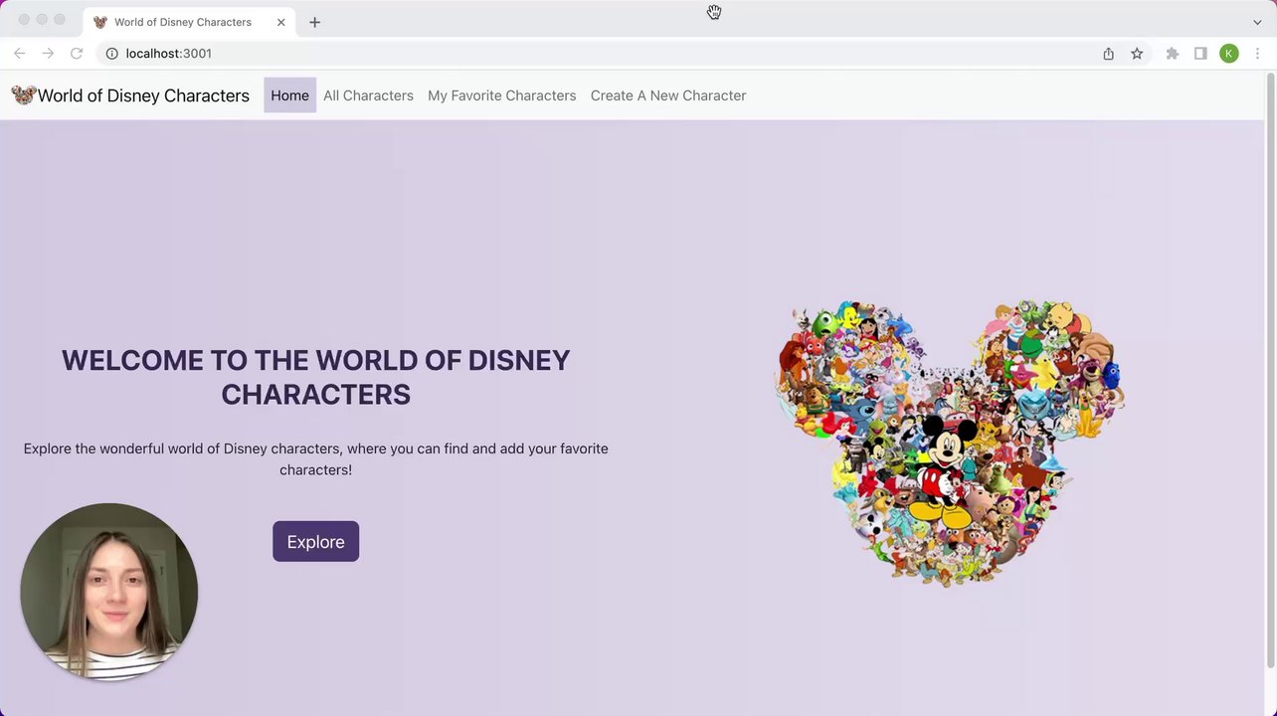Click the Welcome to the World heading
This screenshot has height=716, width=1277.
[315, 377]
